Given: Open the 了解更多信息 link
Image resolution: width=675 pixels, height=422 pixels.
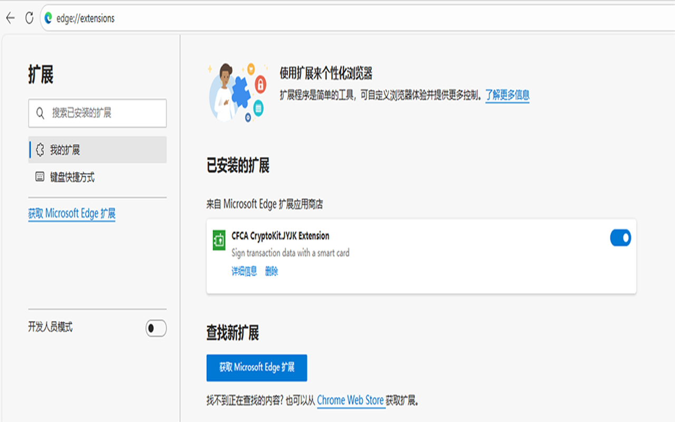Looking at the screenshot, I should click(507, 95).
